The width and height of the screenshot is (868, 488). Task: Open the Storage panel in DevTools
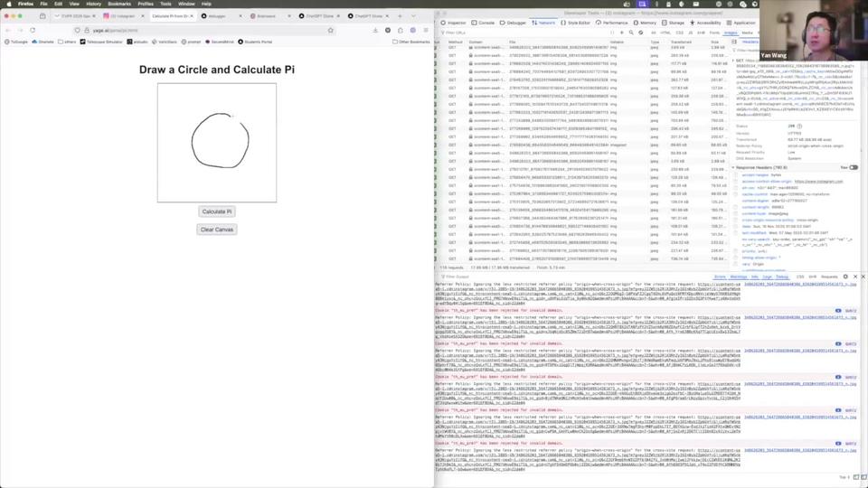click(x=673, y=23)
